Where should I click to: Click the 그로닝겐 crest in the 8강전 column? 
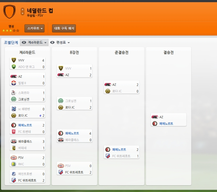(x=61, y=101)
